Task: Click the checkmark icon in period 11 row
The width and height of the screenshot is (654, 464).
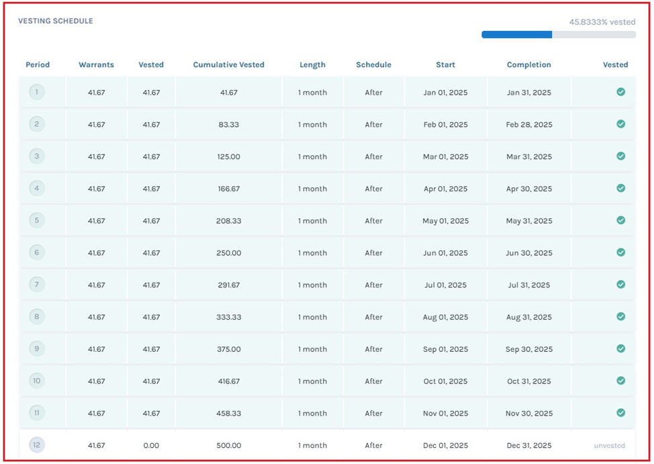Action: pos(620,413)
